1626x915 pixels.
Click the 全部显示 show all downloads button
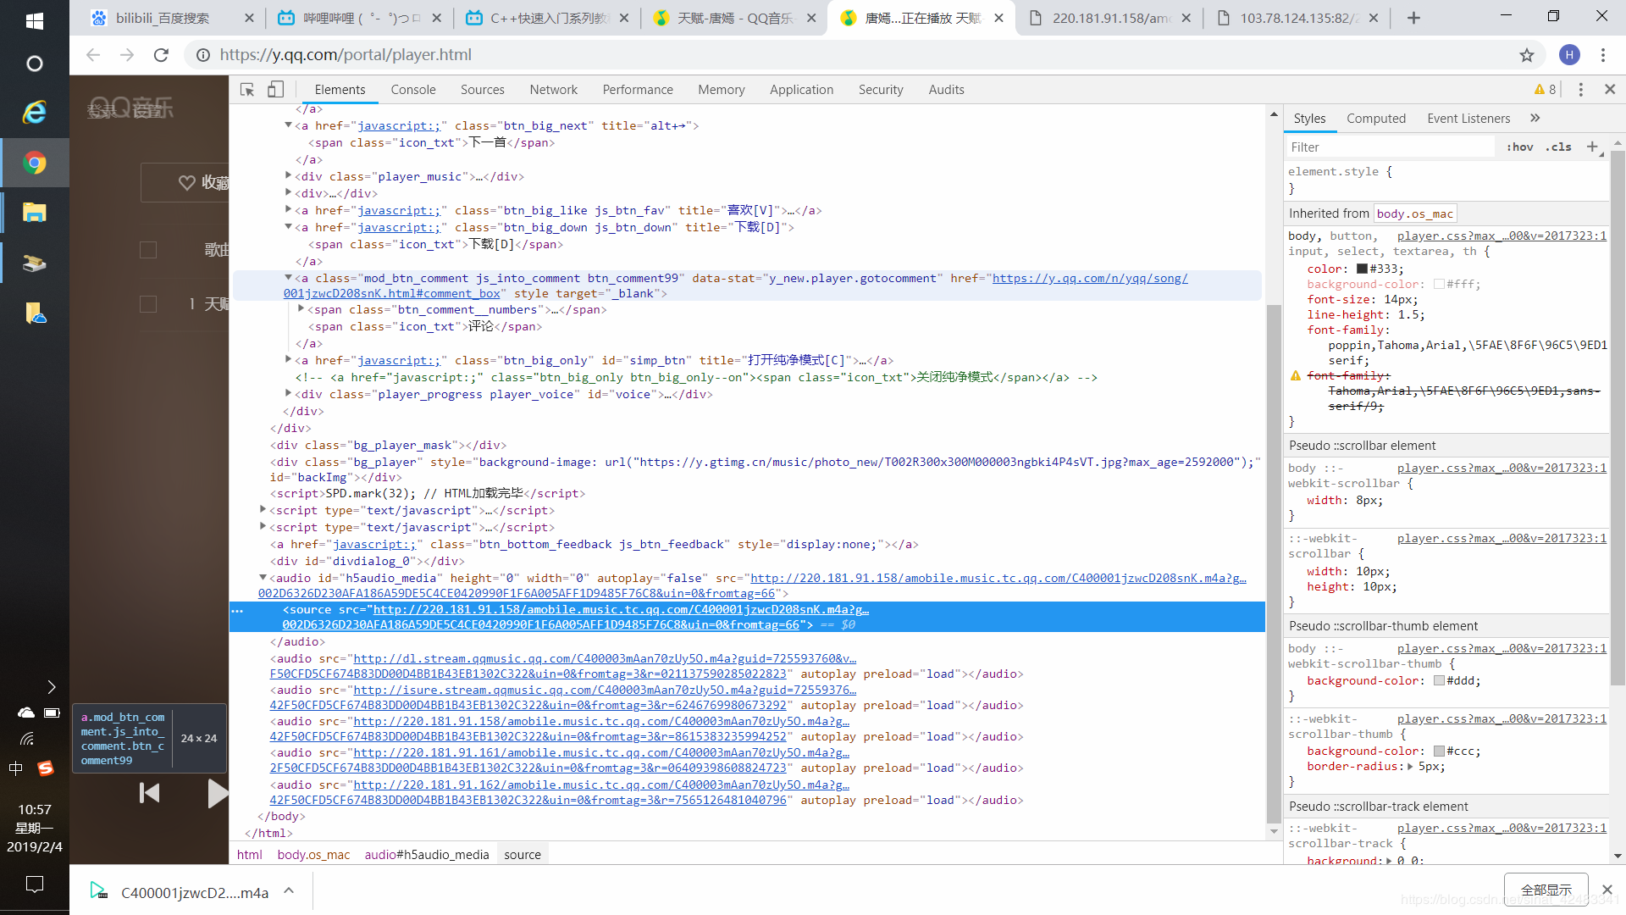tap(1546, 890)
